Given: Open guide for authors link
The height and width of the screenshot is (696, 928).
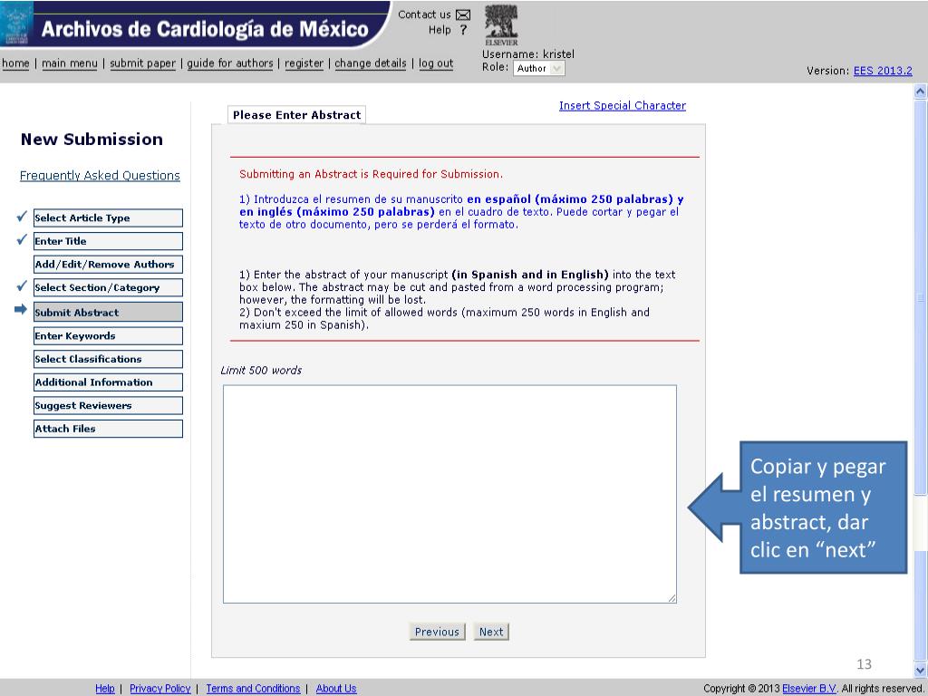Looking at the screenshot, I should pyautogui.click(x=230, y=63).
